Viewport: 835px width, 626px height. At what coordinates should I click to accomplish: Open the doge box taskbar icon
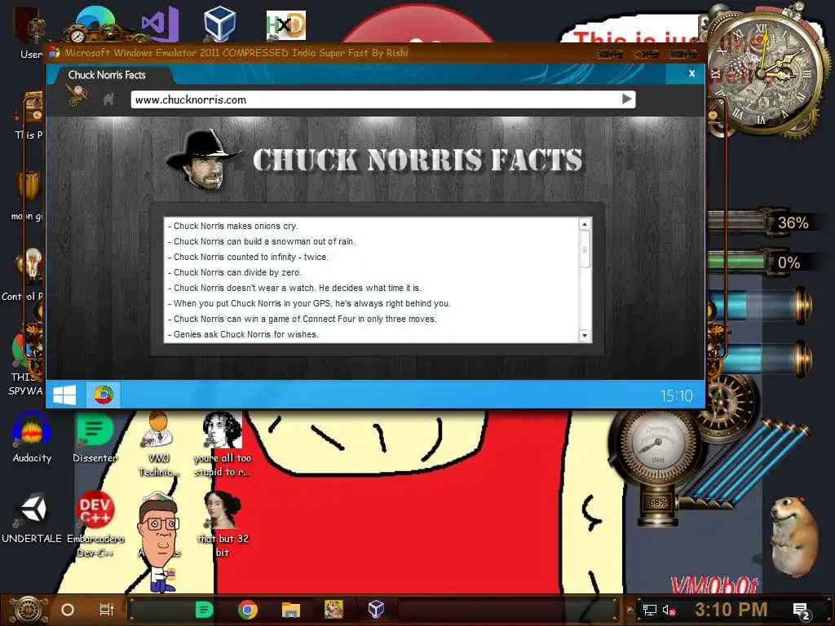tap(334, 610)
